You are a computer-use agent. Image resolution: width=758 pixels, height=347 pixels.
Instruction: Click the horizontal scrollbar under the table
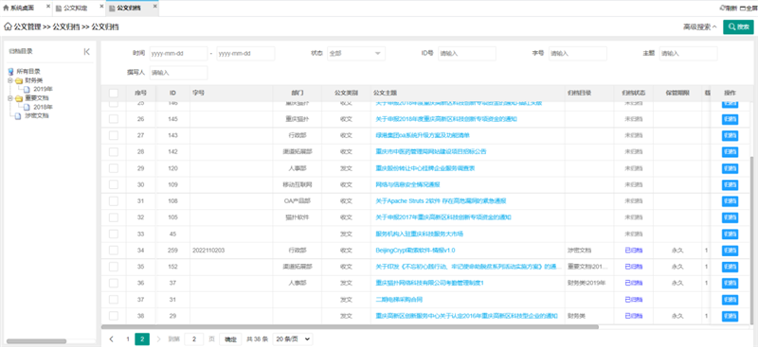point(350,327)
